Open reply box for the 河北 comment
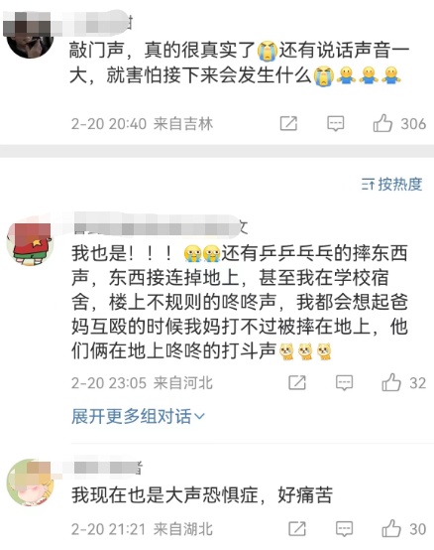The image size is (434, 550). [x=345, y=382]
